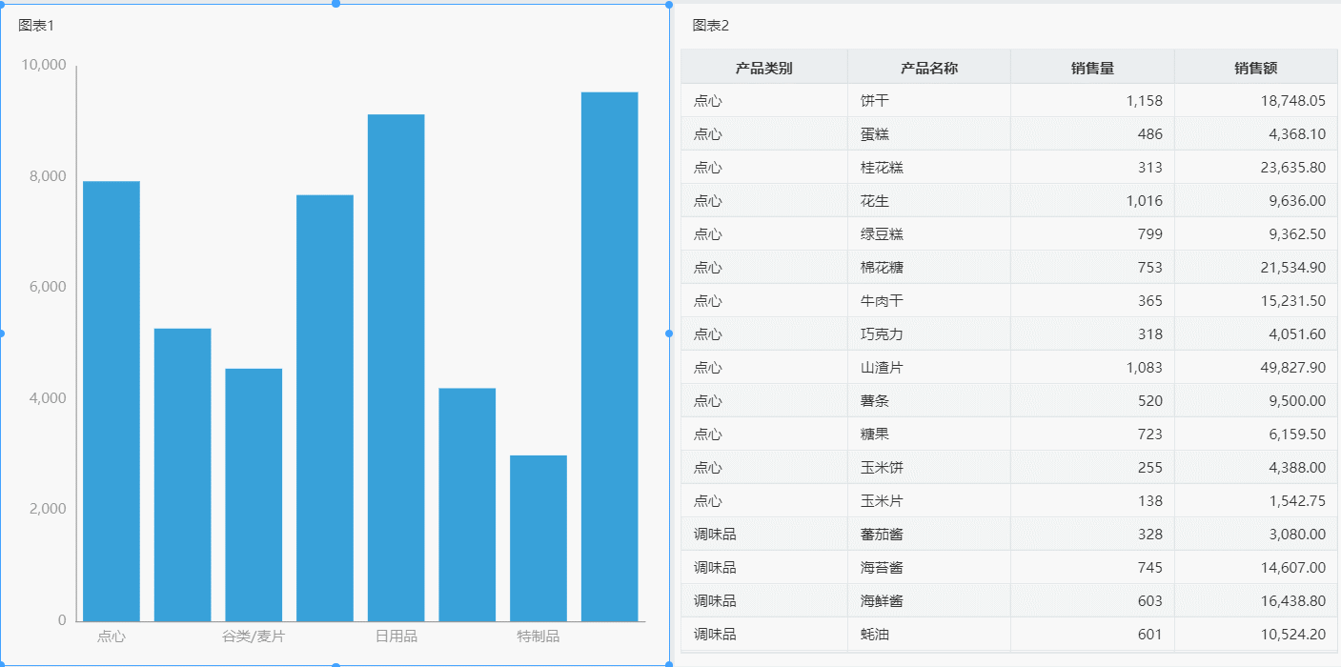Image resolution: width=1341 pixels, height=667 pixels.
Task: Select the 玉米片 product name cell
Action: point(929,500)
